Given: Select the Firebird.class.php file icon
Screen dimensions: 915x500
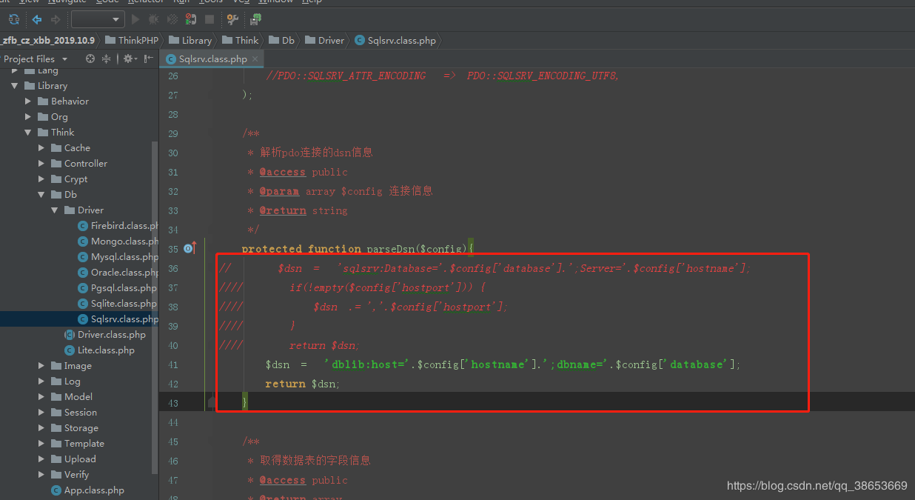Looking at the screenshot, I should pyautogui.click(x=84, y=226).
